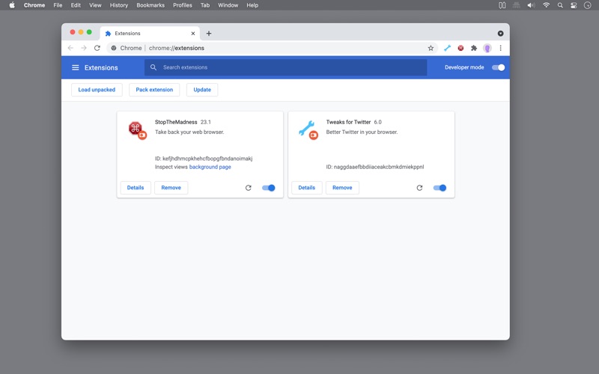Open a new tab with the plus button
The height and width of the screenshot is (374, 599).
209,34
